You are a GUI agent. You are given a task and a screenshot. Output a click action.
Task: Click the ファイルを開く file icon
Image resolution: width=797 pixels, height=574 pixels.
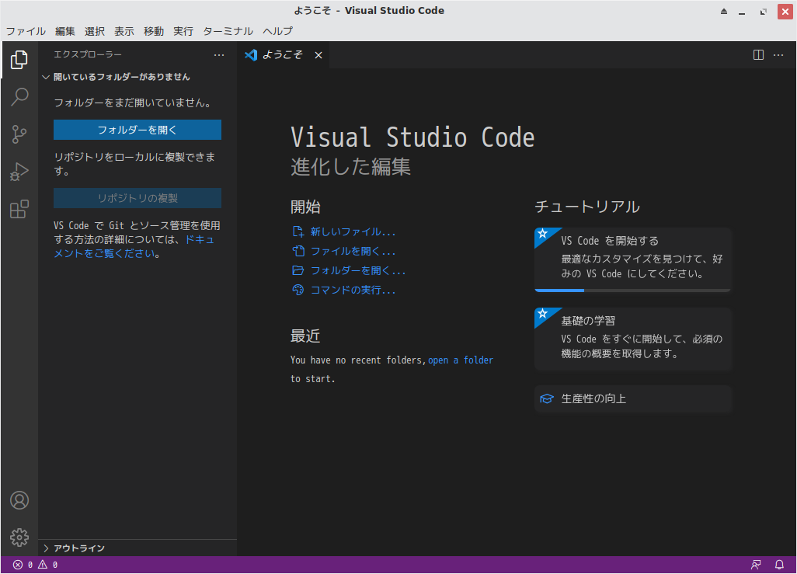coord(298,251)
